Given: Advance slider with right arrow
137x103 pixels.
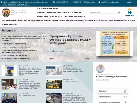Looking at the screenshot, I should (x=87, y=58).
